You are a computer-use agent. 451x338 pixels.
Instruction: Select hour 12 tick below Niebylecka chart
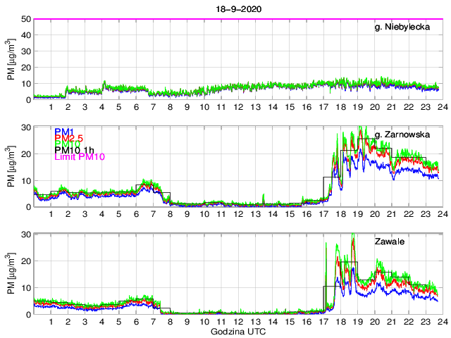[x=238, y=107]
